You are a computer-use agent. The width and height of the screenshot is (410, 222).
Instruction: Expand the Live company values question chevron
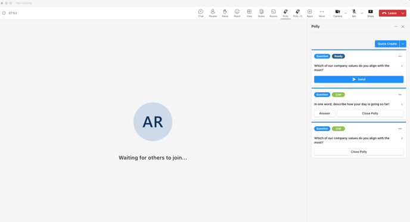click(x=402, y=138)
